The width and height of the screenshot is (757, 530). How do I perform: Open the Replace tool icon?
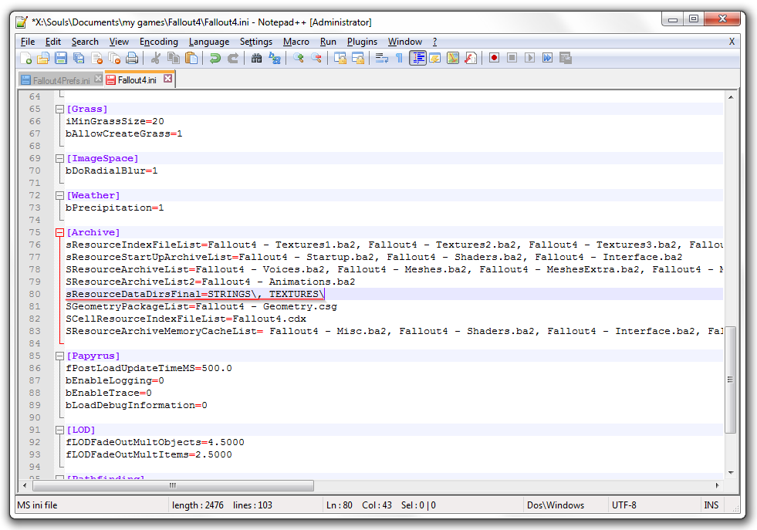pyautogui.click(x=274, y=59)
